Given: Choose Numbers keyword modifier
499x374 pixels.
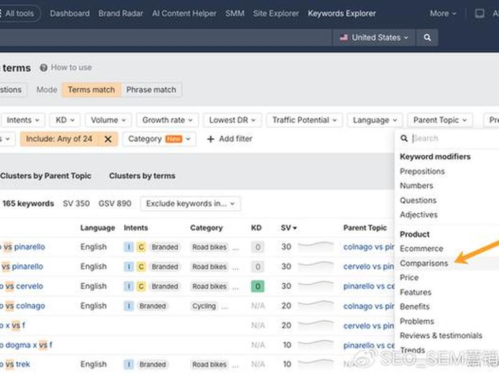Looking at the screenshot, I should pos(417,186).
